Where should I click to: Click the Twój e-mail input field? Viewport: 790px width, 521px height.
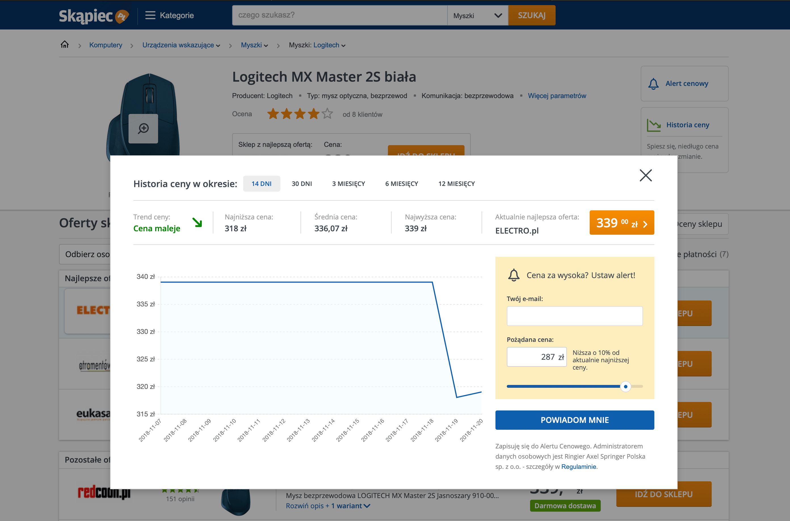574,316
